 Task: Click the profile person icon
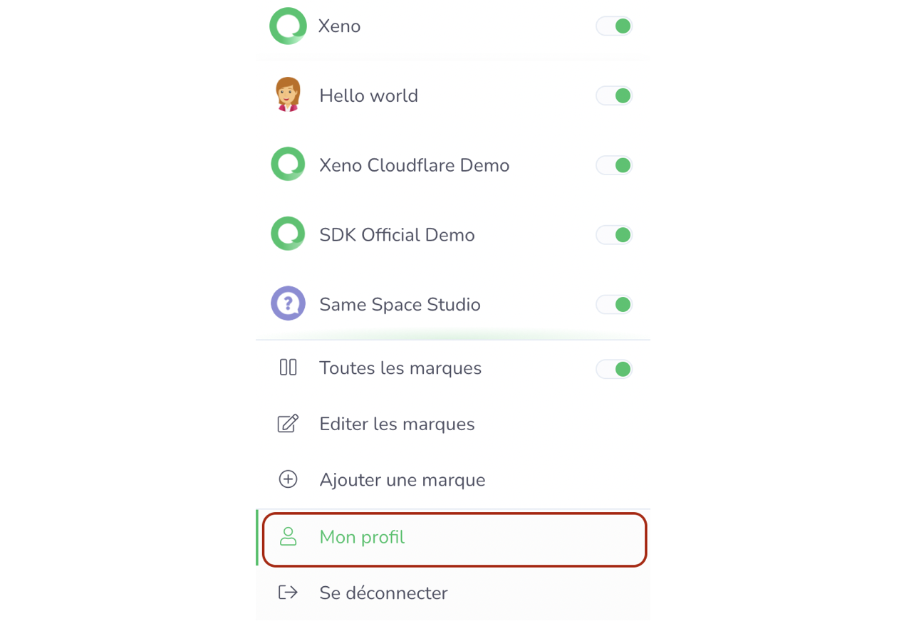pyautogui.click(x=288, y=537)
